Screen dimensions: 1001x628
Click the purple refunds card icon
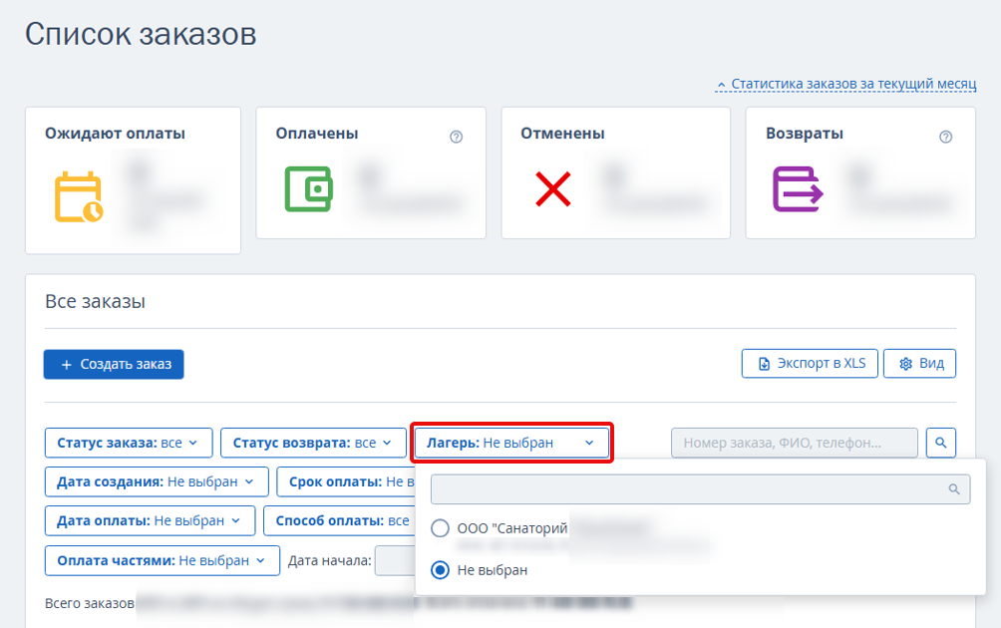798,189
